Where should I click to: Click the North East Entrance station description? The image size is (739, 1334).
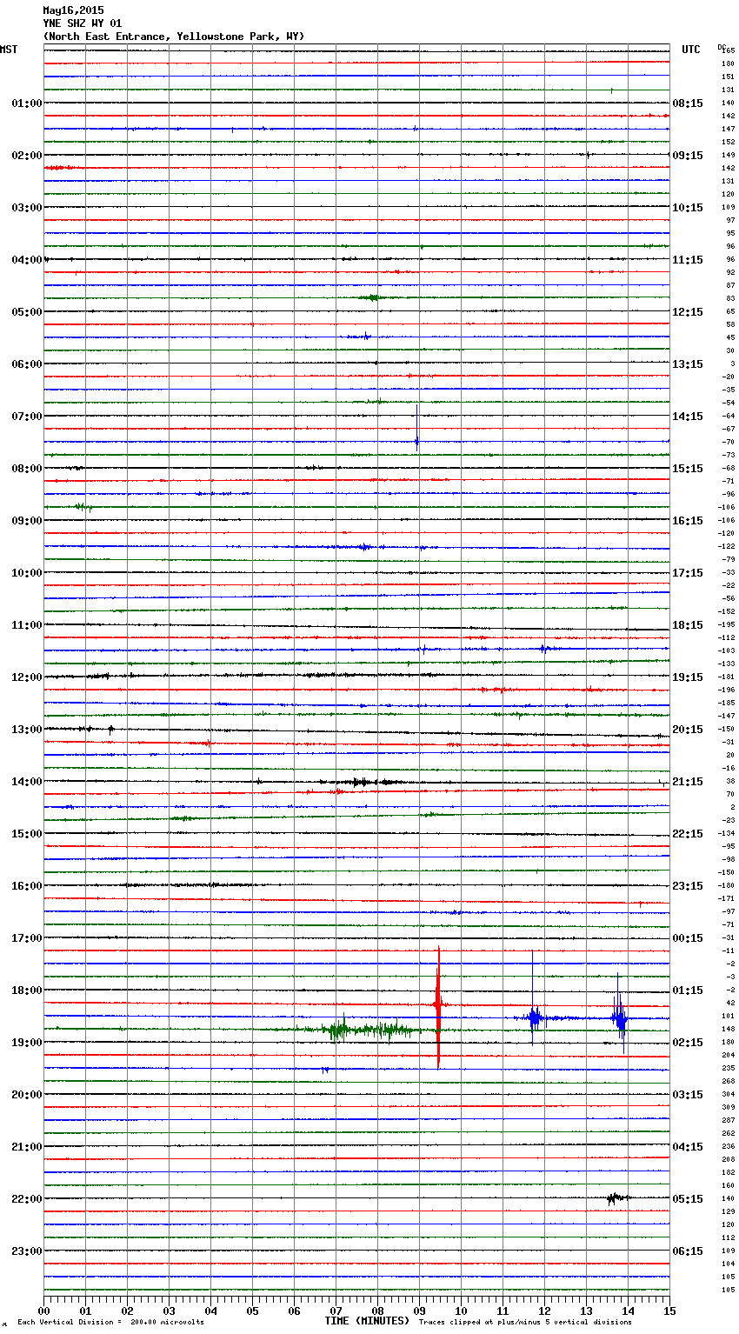click(174, 37)
